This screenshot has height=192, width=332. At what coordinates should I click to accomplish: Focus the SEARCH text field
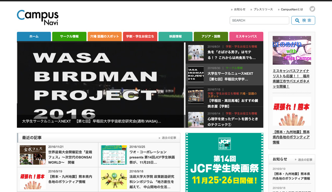pos(259,21)
